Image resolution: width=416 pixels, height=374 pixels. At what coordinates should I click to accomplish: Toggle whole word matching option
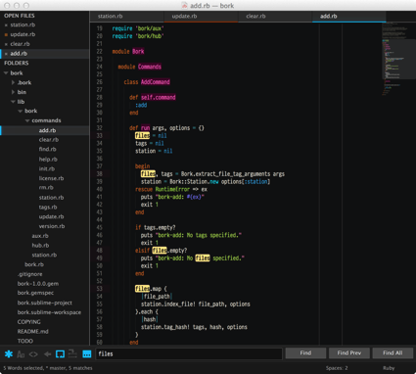[x=33, y=353]
